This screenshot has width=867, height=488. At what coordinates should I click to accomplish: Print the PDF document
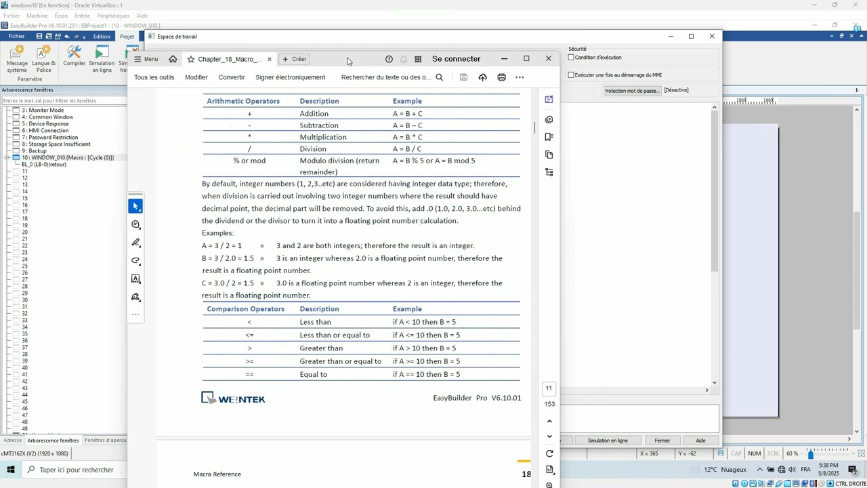[x=501, y=77]
